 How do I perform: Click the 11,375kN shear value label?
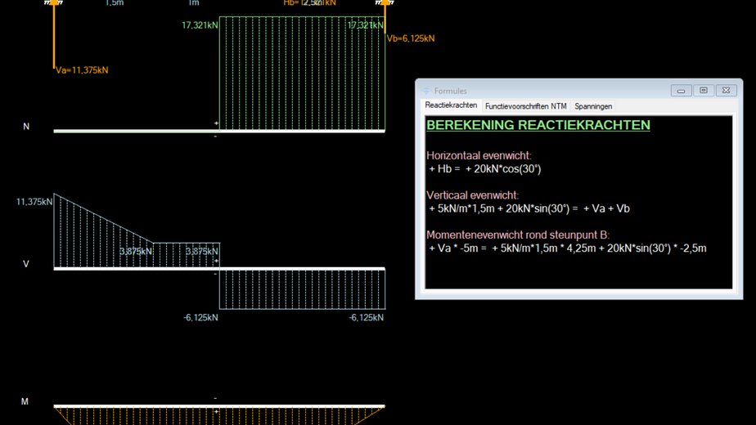(34, 202)
